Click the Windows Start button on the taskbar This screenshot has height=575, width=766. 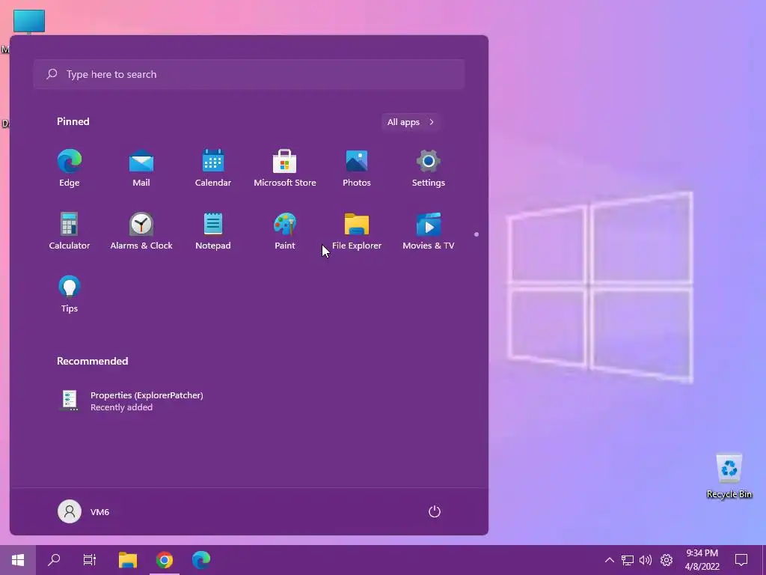pos(18,560)
